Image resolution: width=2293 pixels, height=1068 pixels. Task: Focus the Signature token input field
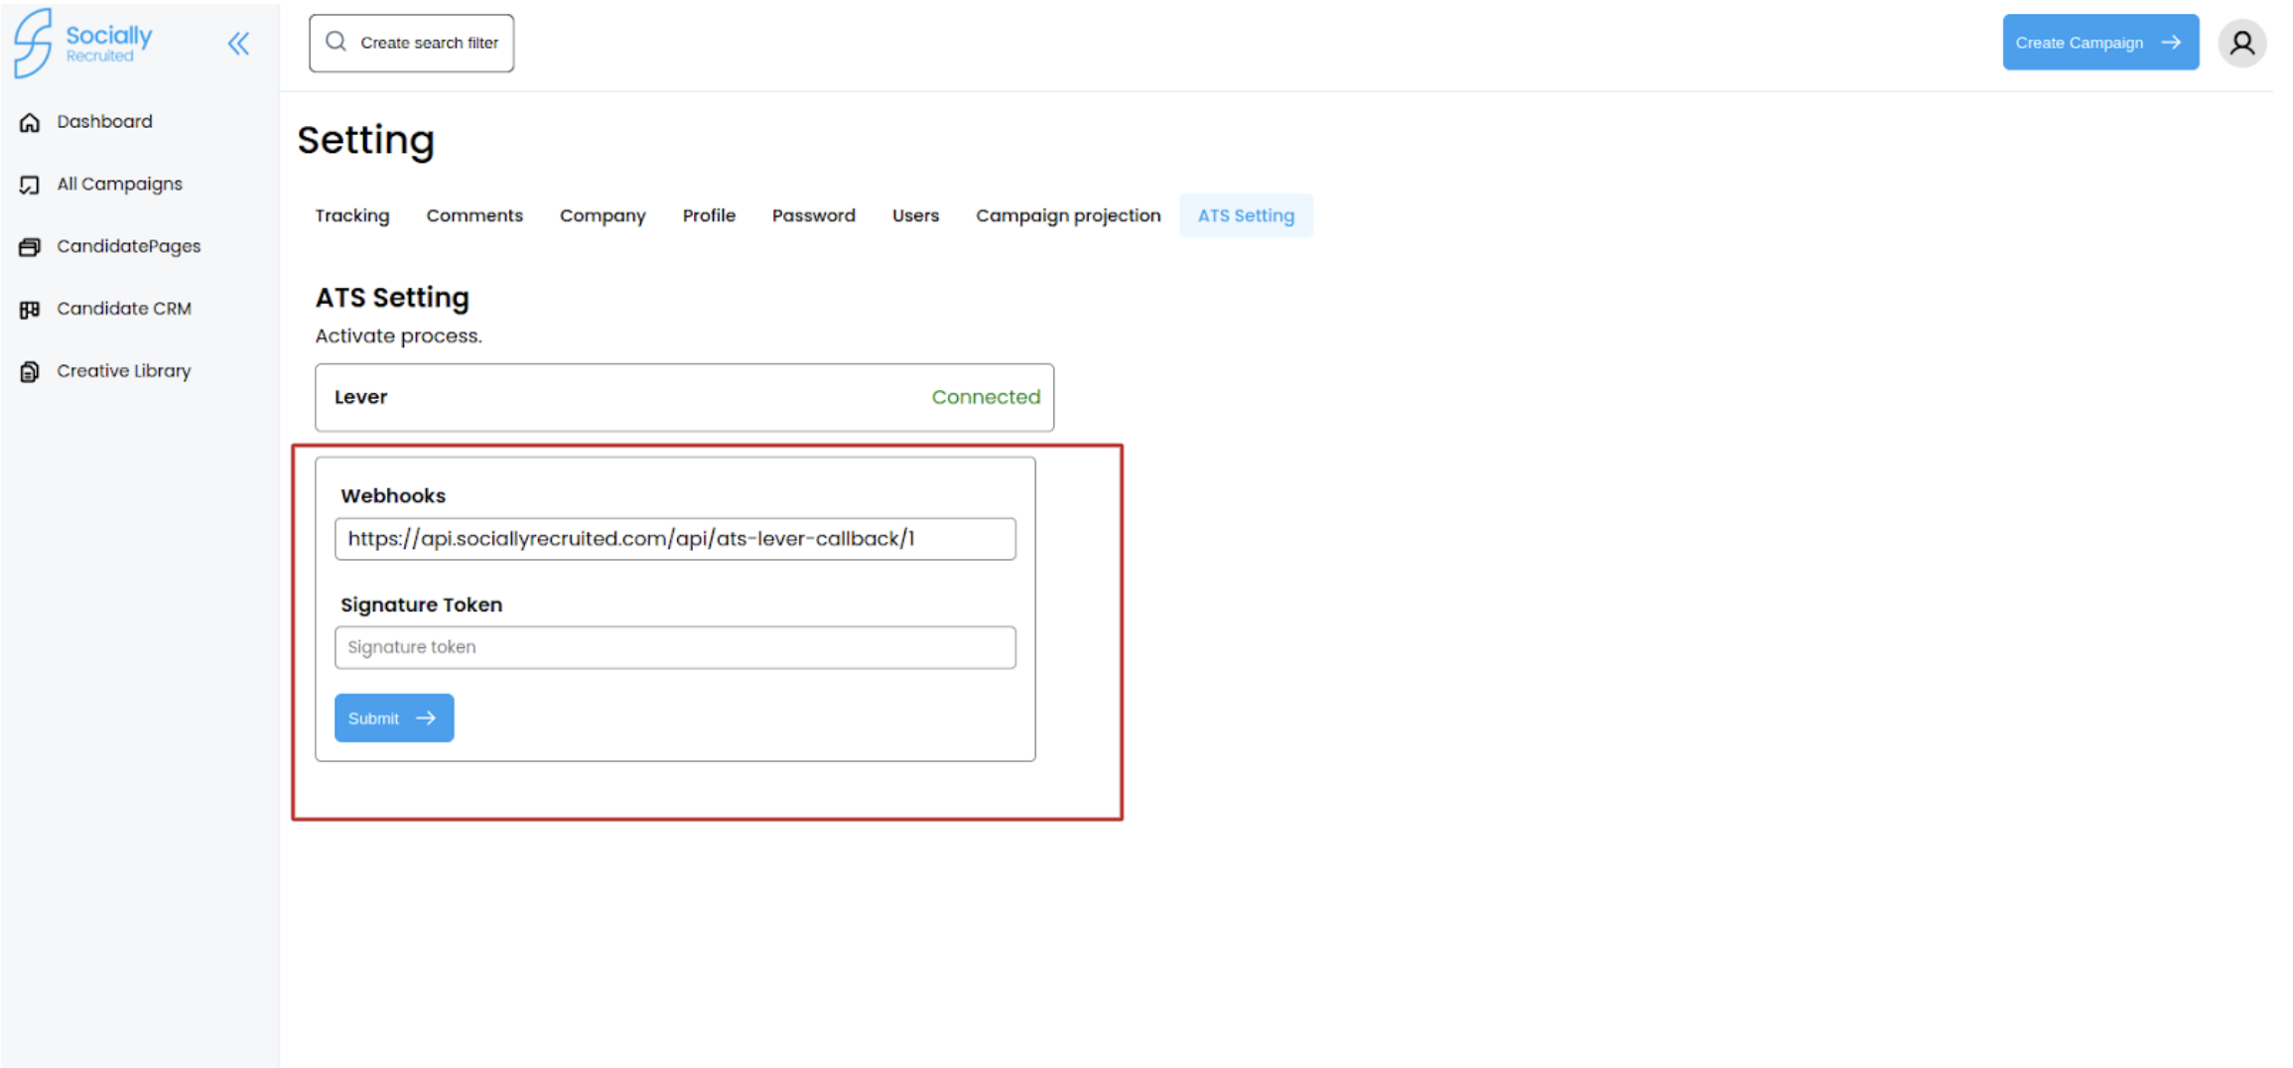pos(675,647)
